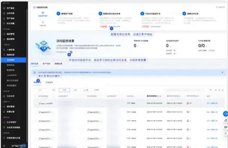Click the 日志分析 sidebar icon
The height and width of the screenshot is (148, 228).
pos(4,96)
